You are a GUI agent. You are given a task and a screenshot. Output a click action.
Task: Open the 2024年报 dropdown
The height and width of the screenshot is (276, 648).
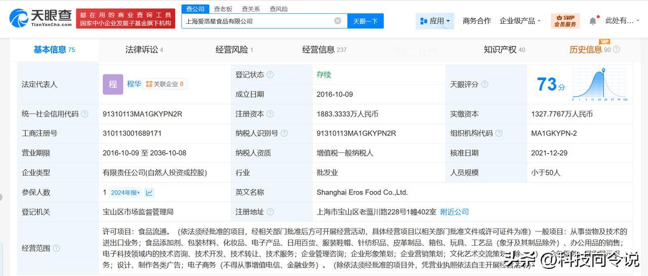pos(126,192)
